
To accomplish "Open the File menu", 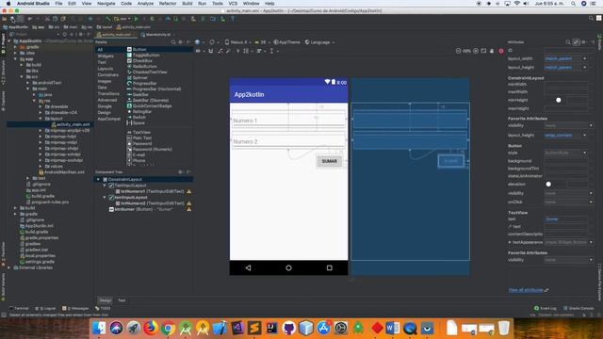I will pos(58,4).
